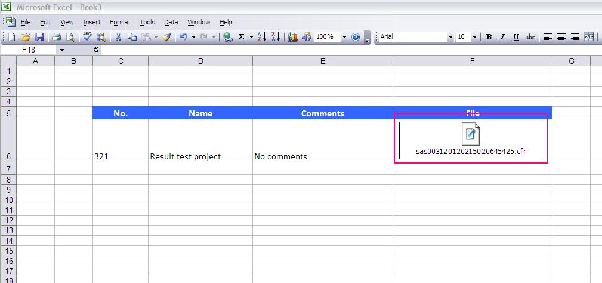Screen dimensions: 602x283
Task: Save the workbook with the floppy disk icon
Action: 39,37
